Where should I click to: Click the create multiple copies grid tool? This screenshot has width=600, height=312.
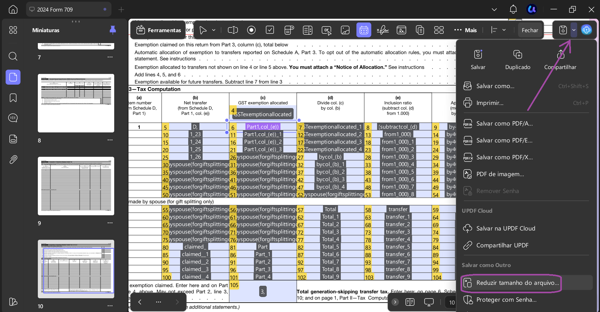click(x=439, y=30)
